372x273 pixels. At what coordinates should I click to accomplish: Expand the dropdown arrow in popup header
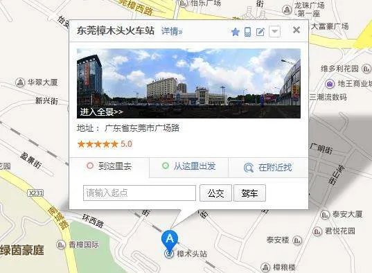pos(274,31)
